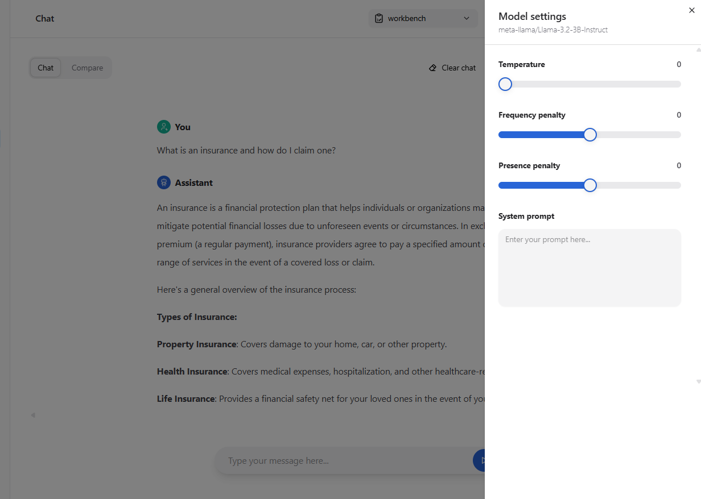This screenshot has height=499, width=701.
Task: Click the eraser icon next to Clear chat
Action: (433, 68)
